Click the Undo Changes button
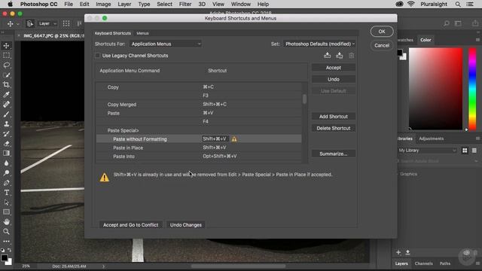 coord(186,225)
